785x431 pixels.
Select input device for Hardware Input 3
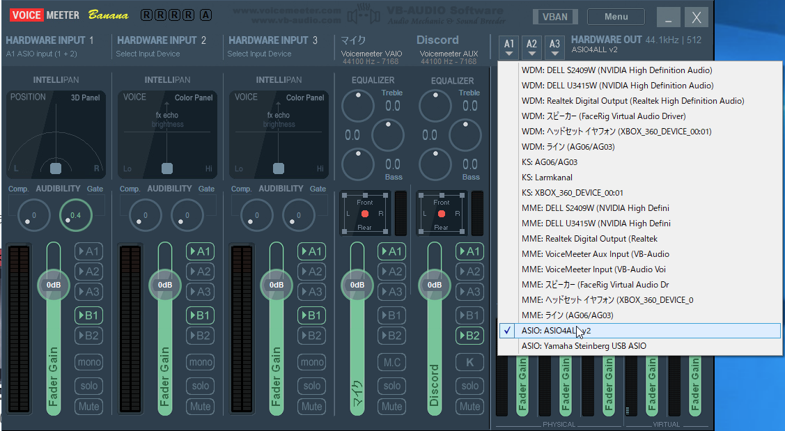(259, 54)
